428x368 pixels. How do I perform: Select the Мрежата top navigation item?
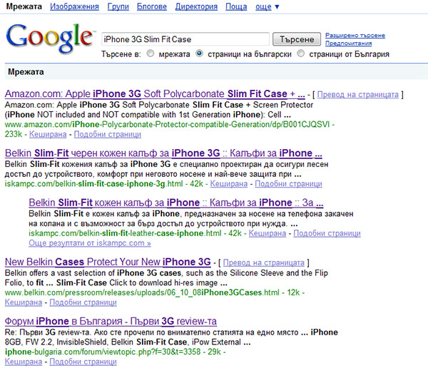point(24,6)
